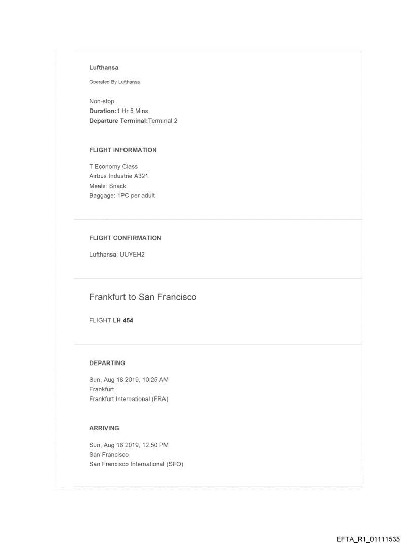This screenshot has height=544, width=413.
Task: Click the Departure Terminal 2 line
Action: [x=133, y=121]
